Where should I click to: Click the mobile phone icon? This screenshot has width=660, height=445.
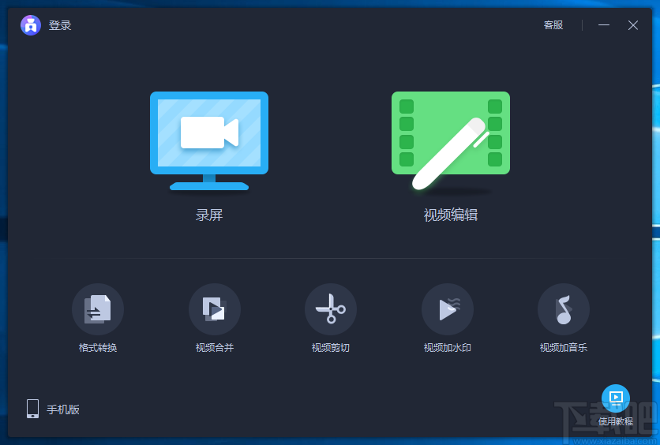coord(33,409)
